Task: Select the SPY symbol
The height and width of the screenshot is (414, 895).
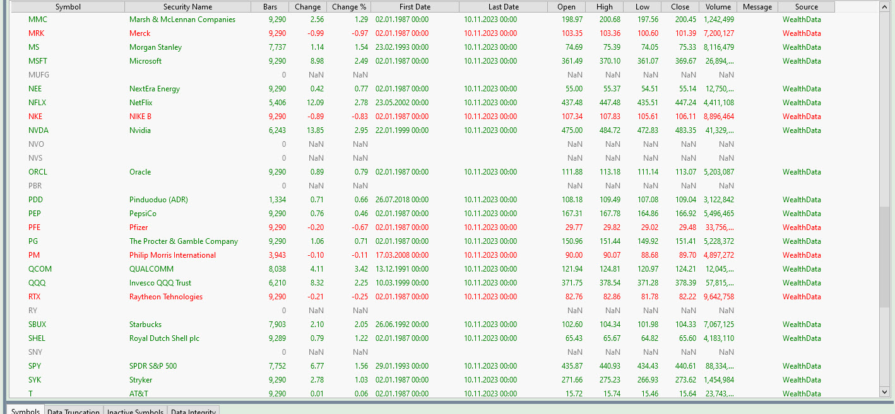Action: tap(35, 366)
